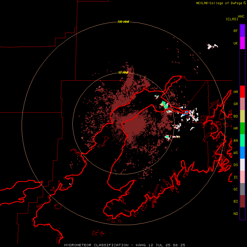Screen dimensions: 247x247
Task: Click the WS blue legend swatch
Action: 242,153
